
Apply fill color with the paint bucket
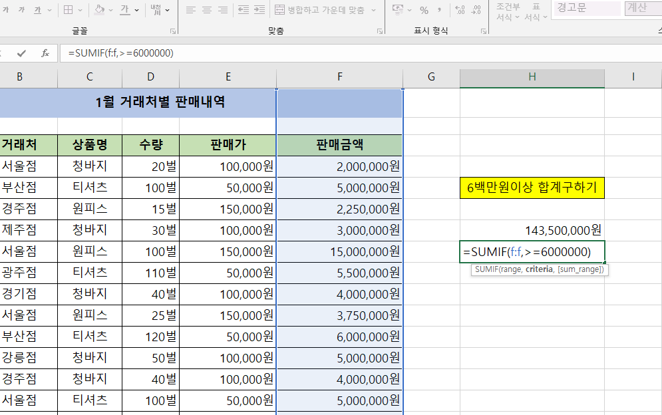pos(99,10)
